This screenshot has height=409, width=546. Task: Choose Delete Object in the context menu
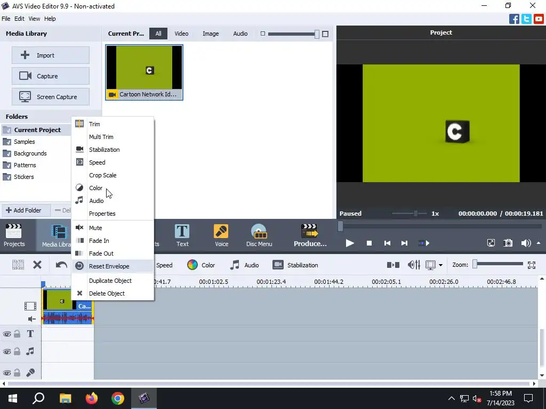[113, 293]
